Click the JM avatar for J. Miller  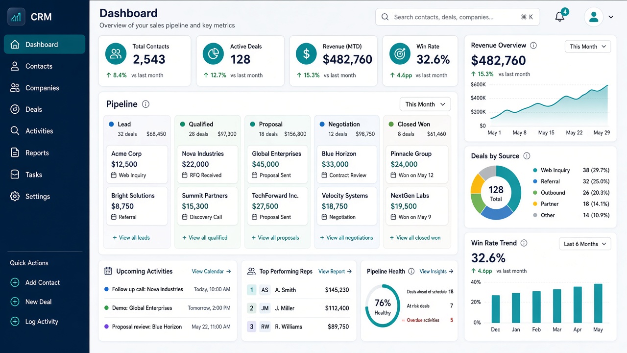pyautogui.click(x=265, y=308)
